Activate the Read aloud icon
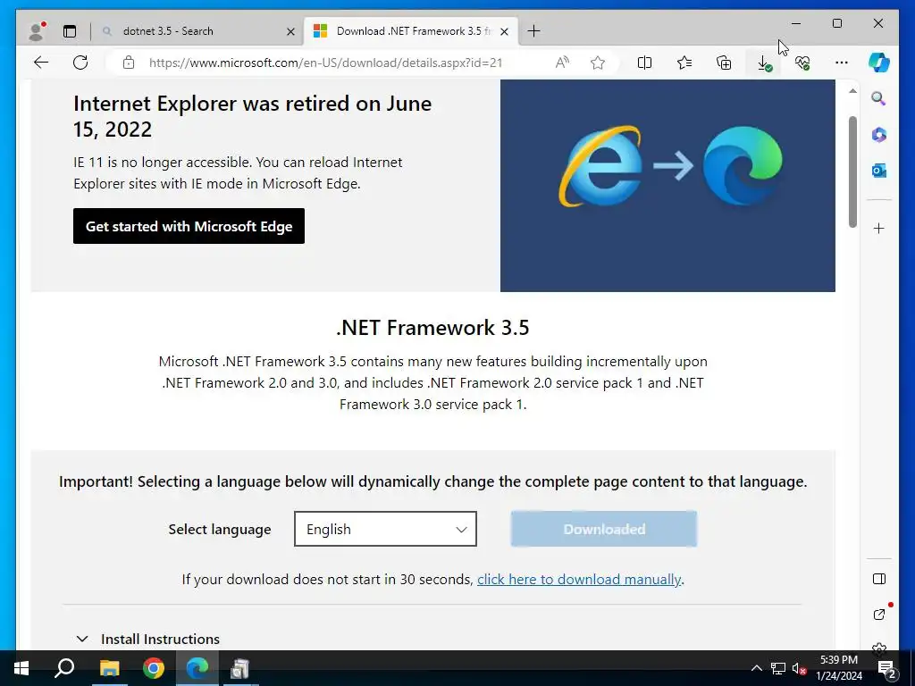Viewport: 915px width, 686px height. (562, 63)
